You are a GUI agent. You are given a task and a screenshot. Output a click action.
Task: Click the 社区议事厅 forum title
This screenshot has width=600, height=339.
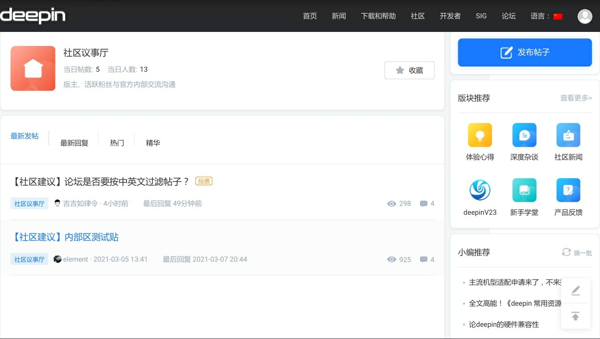pyautogui.click(x=86, y=53)
